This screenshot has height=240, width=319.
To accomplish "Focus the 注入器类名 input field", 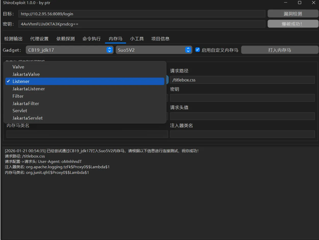I will point(242,134).
